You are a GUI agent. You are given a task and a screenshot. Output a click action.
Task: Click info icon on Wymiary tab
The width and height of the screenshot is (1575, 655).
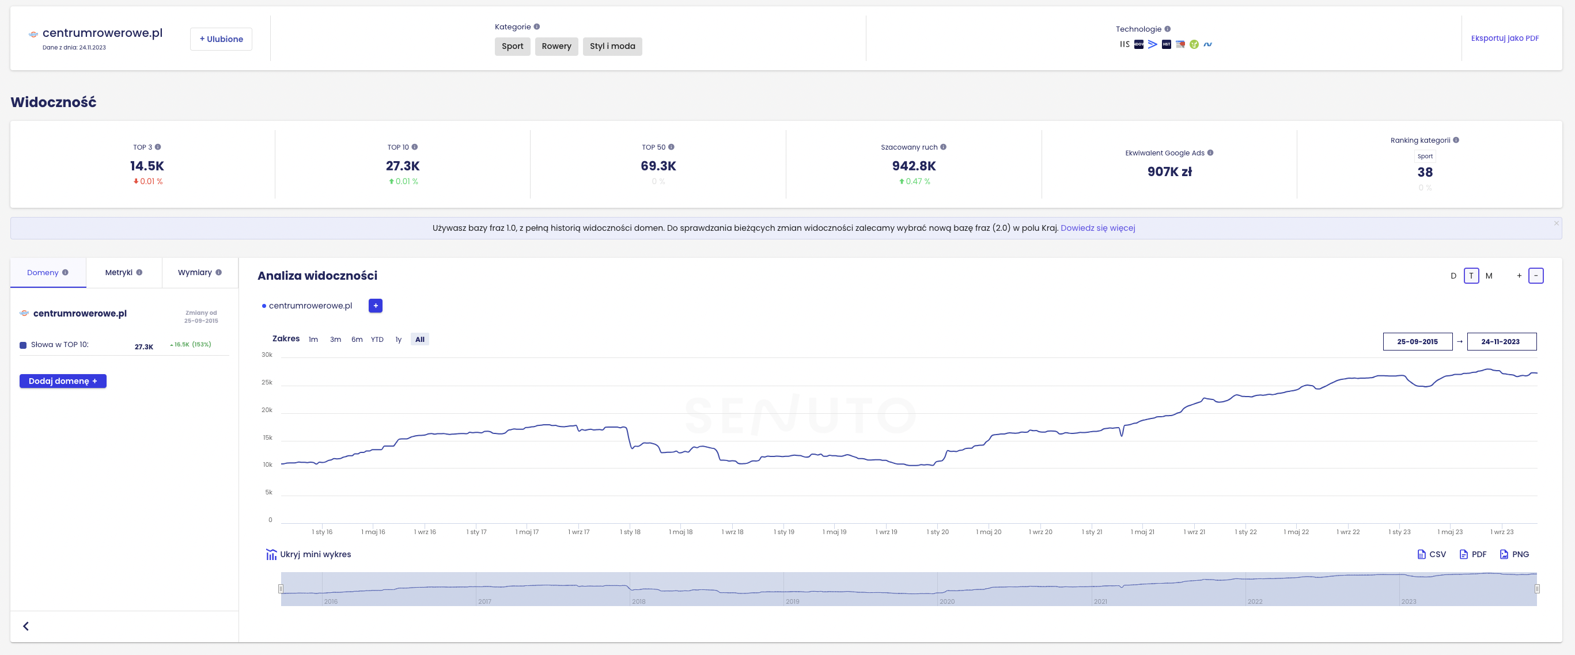coord(218,272)
